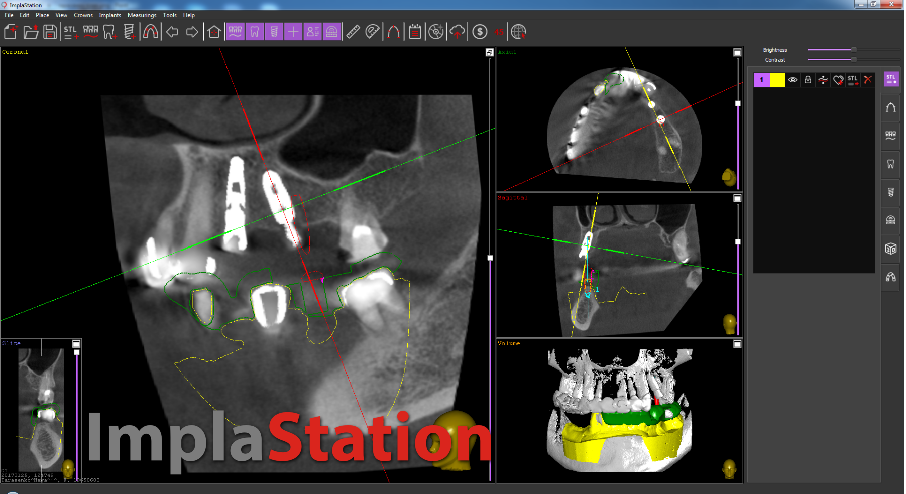Select model number 1 in list
Image resolution: width=906 pixels, height=494 pixels.
point(761,80)
